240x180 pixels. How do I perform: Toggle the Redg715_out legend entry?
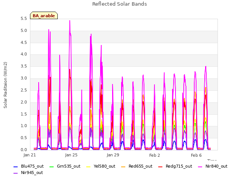coord(175,166)
